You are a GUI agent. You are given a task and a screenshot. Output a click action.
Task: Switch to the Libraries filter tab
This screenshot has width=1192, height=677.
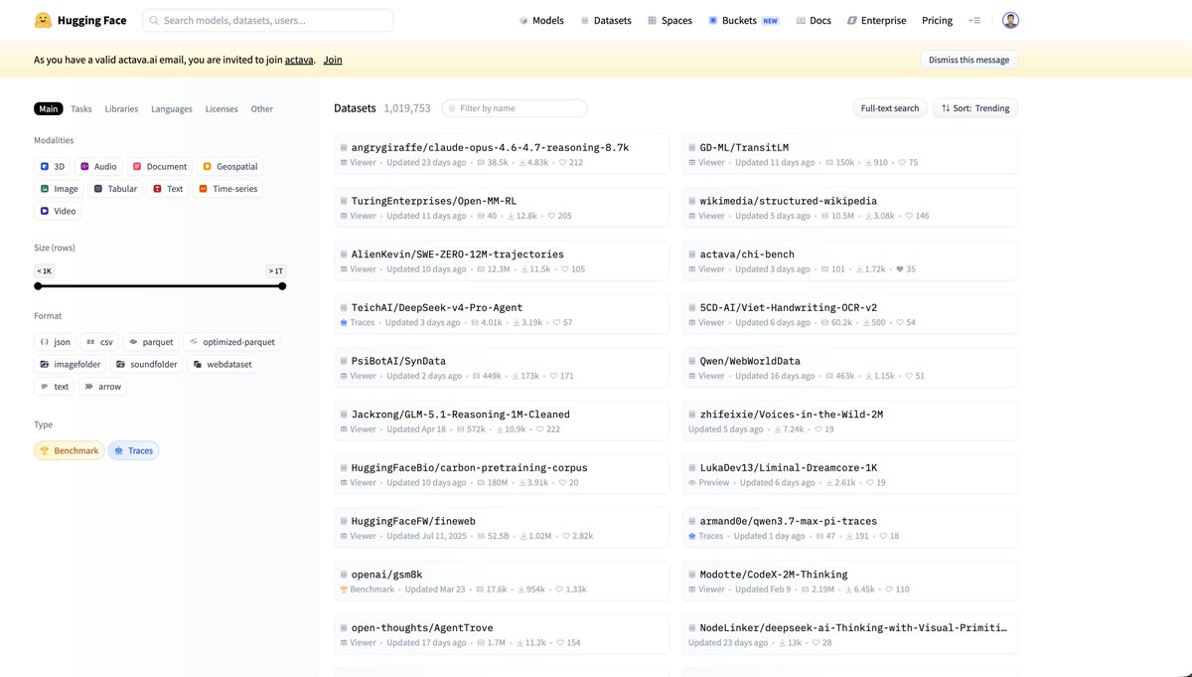coord(121,109)
